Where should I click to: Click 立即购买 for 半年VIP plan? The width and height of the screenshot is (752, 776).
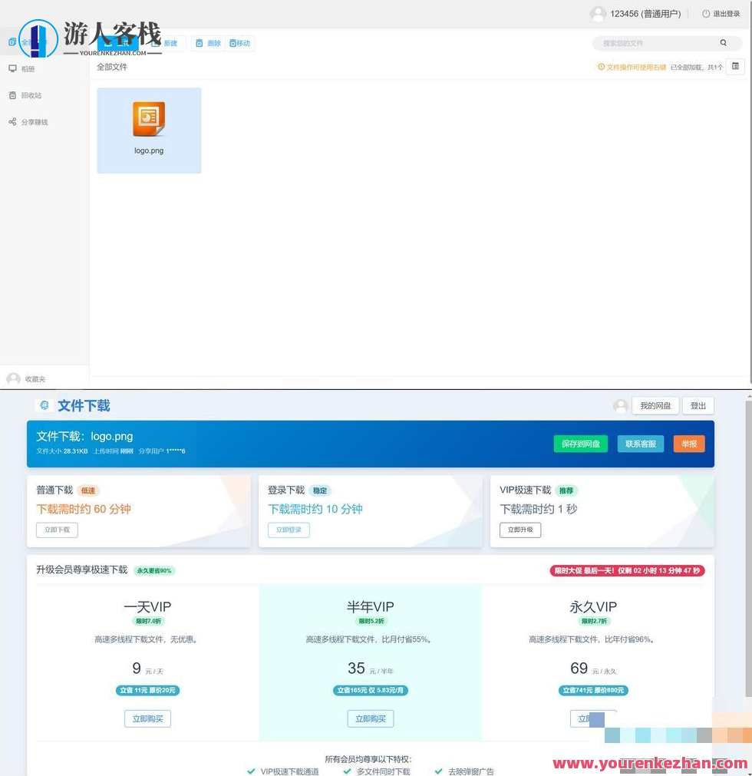[x=370, y=718]
